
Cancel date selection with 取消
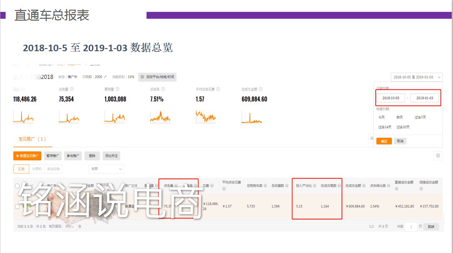click(400, 141)
